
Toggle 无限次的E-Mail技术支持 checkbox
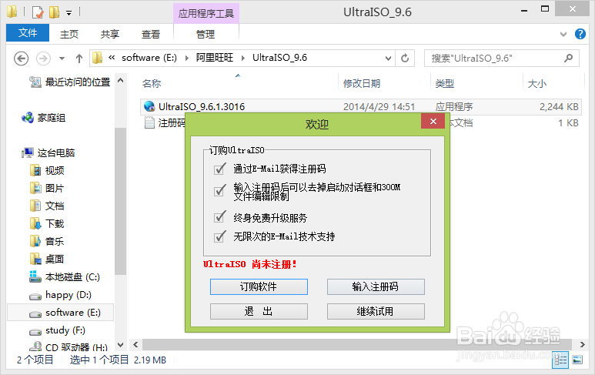(219, 237)
